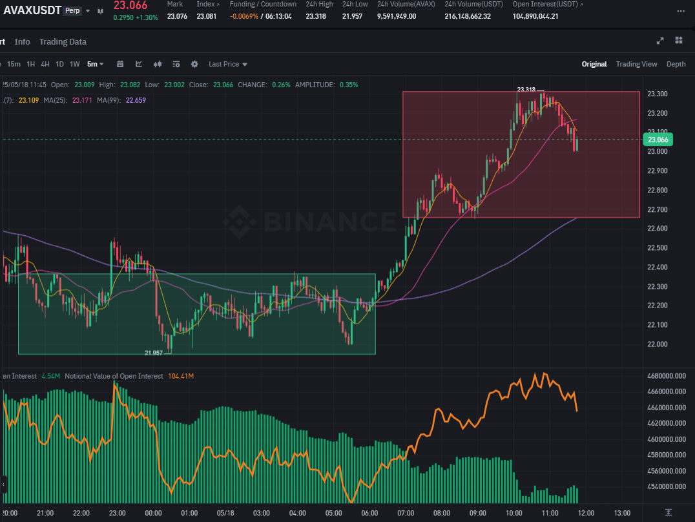Open the chart display options icon
695x522 pixels.
click(176, 65)
